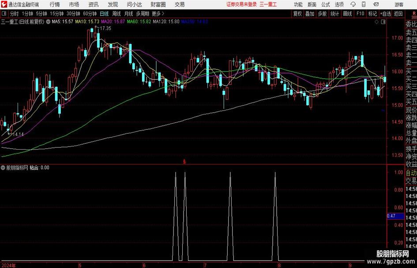This screenshot has width=417, height=268.
Task: Open the 发现 menu
Action: (x=113, y=4)
